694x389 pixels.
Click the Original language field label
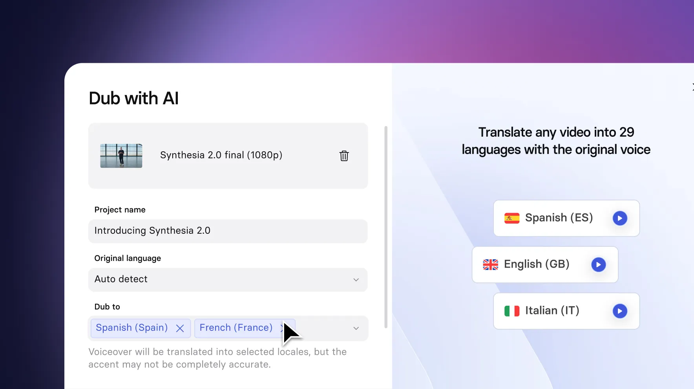[x=128, y=258]
